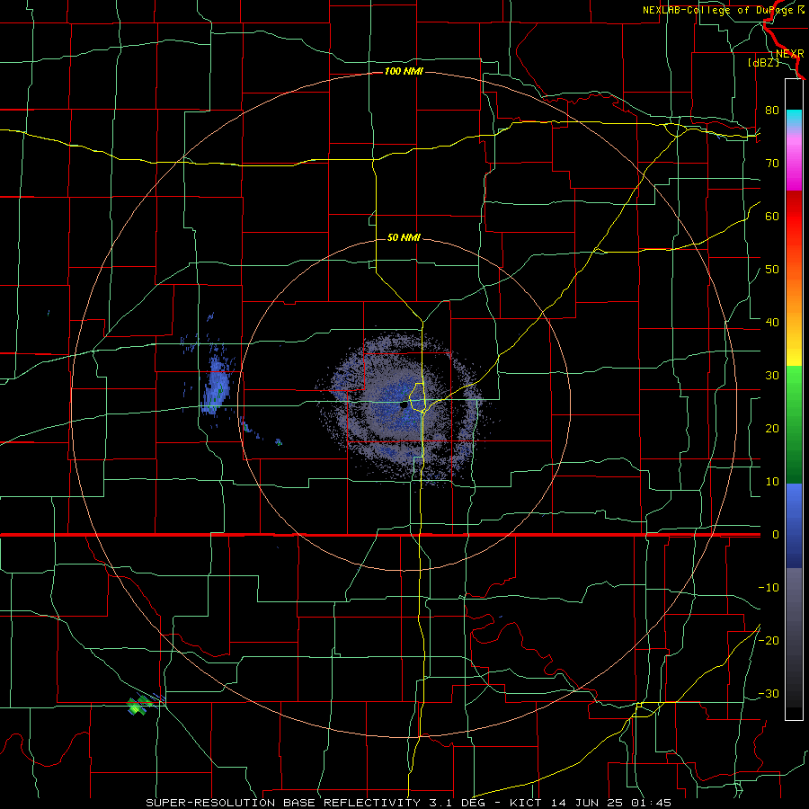
Task: Select the "NEXLAB-College of DuPage" credit text
Action: click(x=719, y=10)
